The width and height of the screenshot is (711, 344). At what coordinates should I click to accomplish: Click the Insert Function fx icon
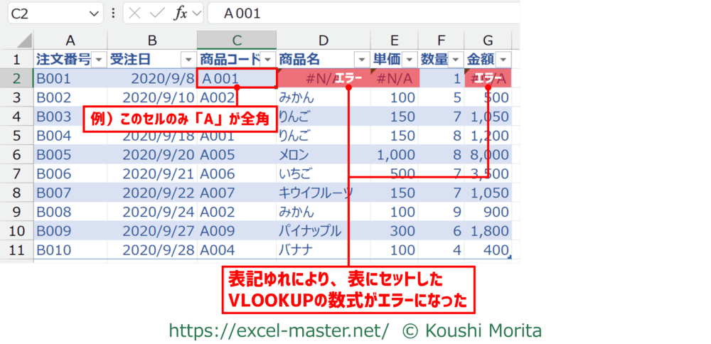pos(179,14)
